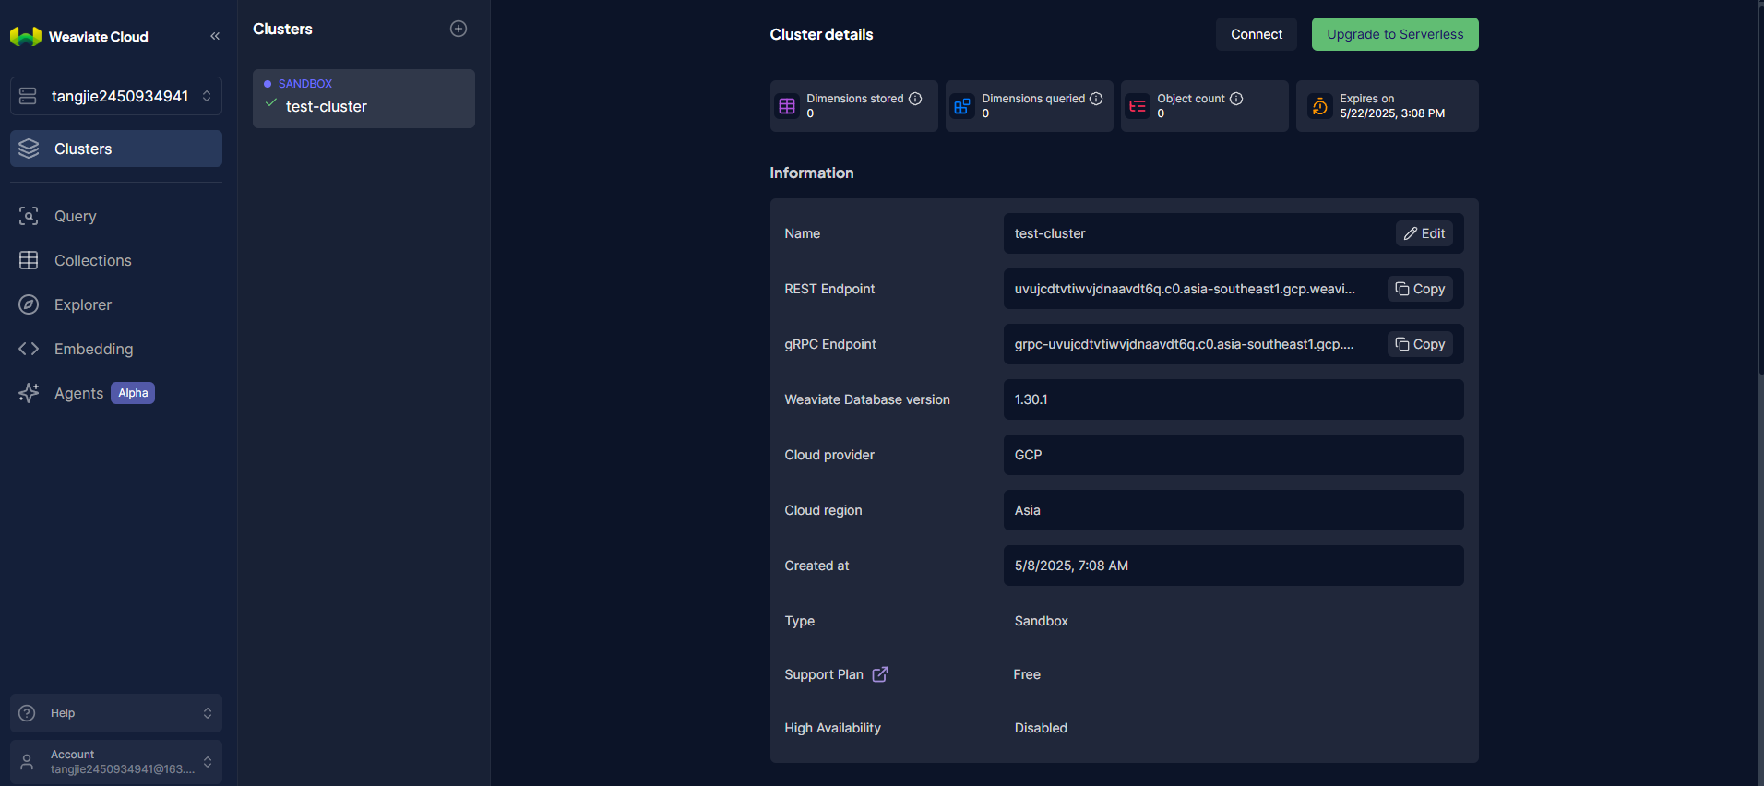Click the Weaviate Cloud logo

[x=79, y=36]
